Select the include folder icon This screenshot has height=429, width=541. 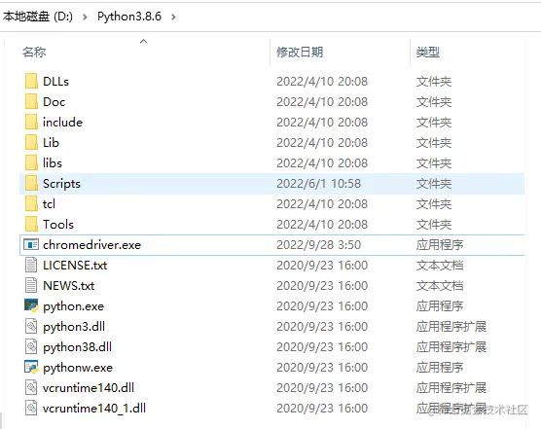click(x=31, y=122)
